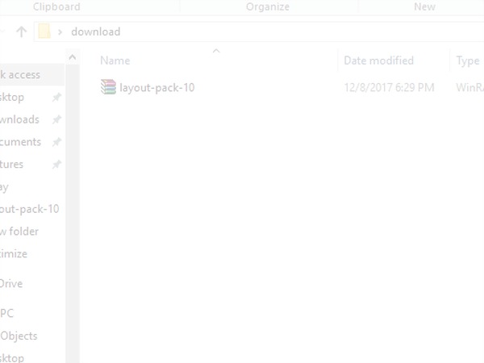Click the pin icon beside Documents

click(56, 142)
